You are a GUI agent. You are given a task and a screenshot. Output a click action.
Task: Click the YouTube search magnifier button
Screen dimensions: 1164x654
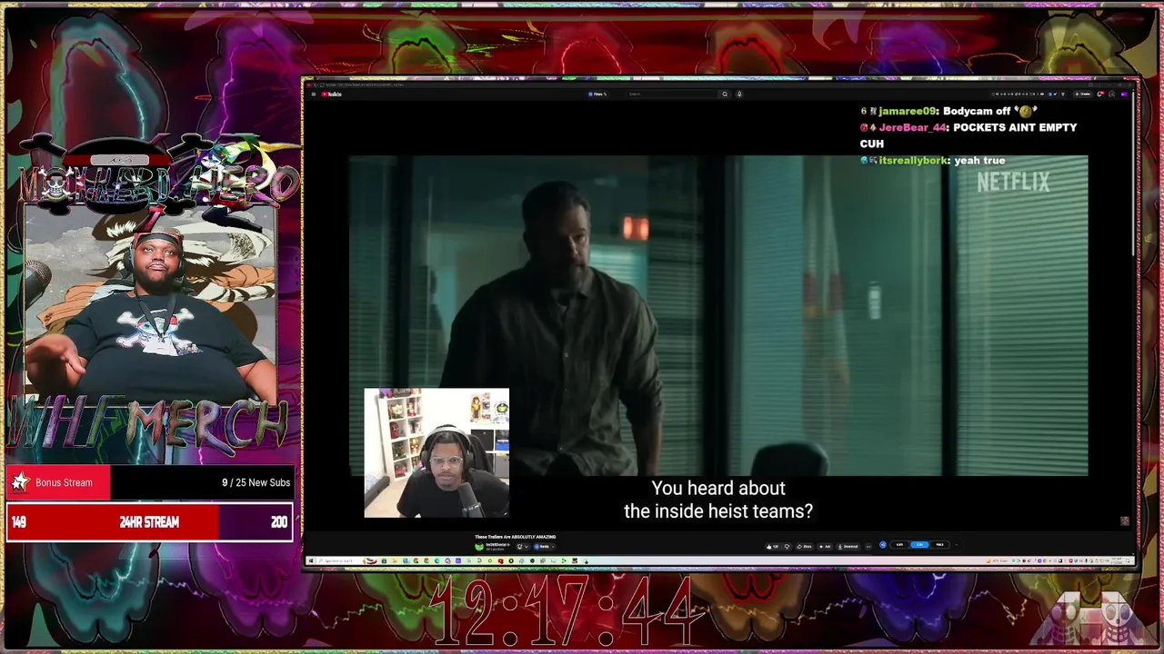[725, 94]
